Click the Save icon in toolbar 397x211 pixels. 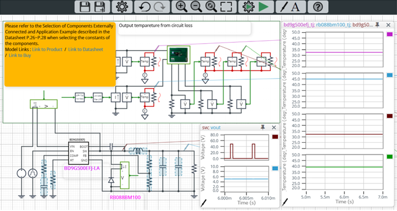click(x=85, y=7)
